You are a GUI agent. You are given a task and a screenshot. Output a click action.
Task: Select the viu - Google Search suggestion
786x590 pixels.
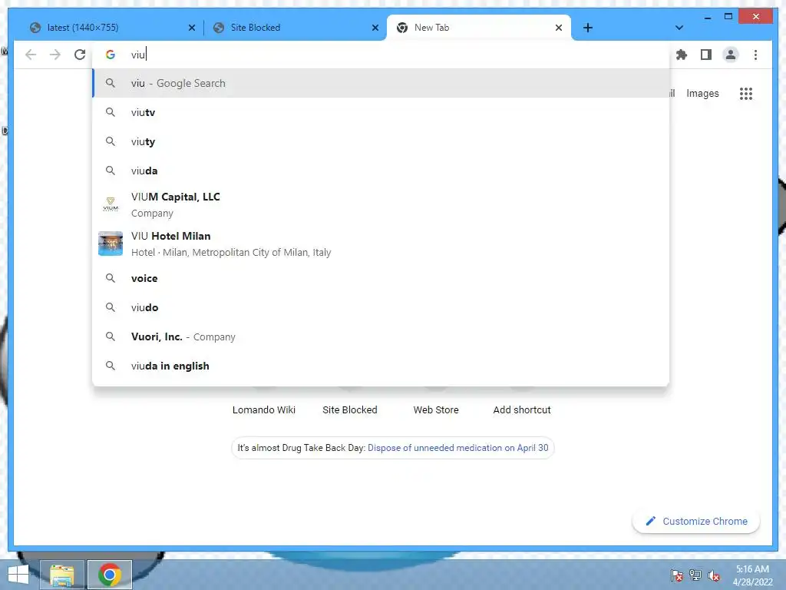381,83
